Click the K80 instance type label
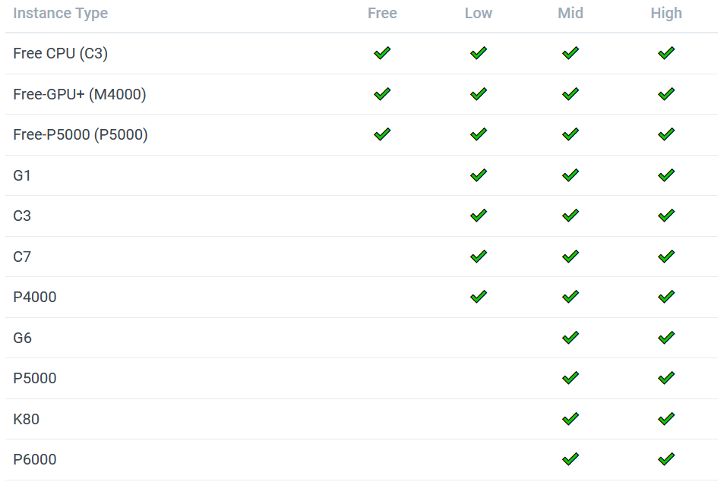This screenshot has height=485, width=727. [26, 419]
